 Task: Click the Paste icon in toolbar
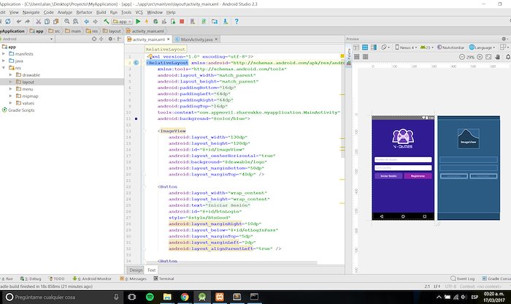[x=55, y=21]
